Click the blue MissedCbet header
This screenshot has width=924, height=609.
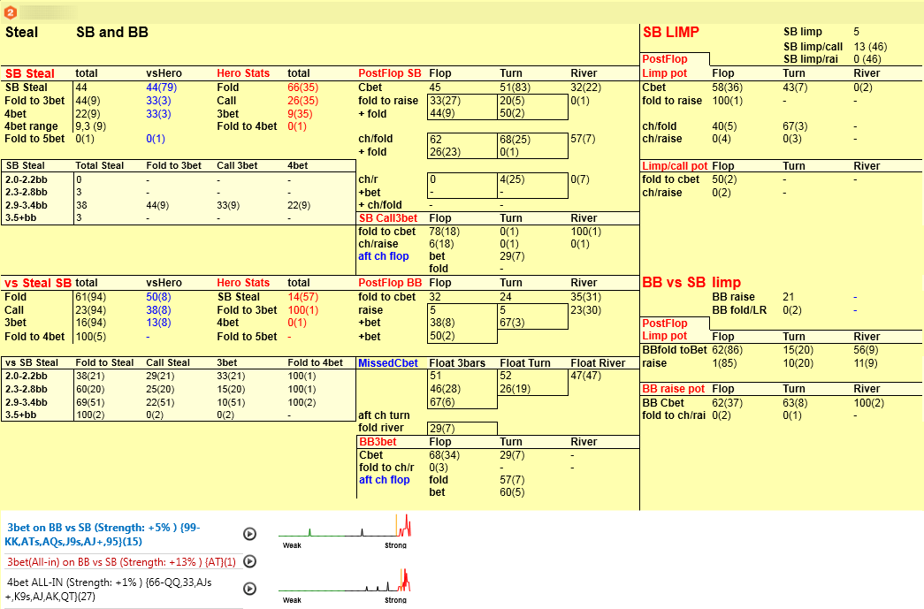(388, 362)
